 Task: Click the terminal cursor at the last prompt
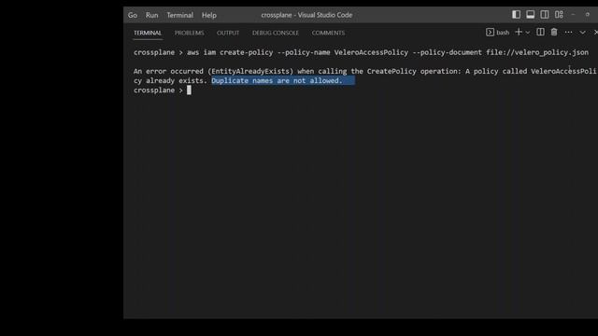189,91
